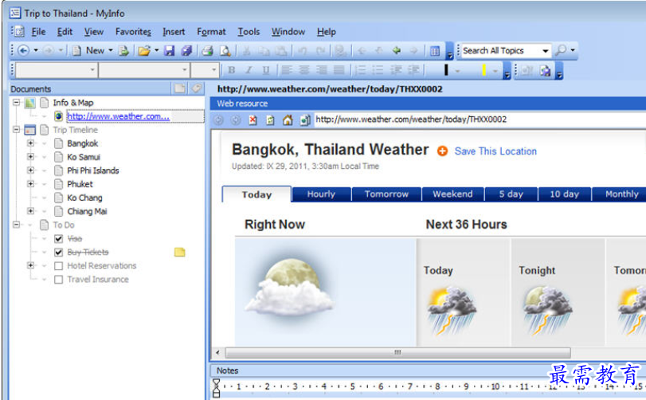This screenshot has width=646, height=400.
Task: Switch to the Tomorrow weather tab
Action: 386,194
